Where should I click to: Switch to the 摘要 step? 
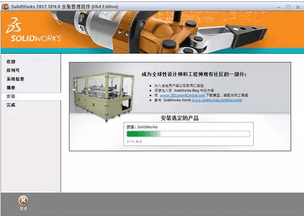click(11, 87)
